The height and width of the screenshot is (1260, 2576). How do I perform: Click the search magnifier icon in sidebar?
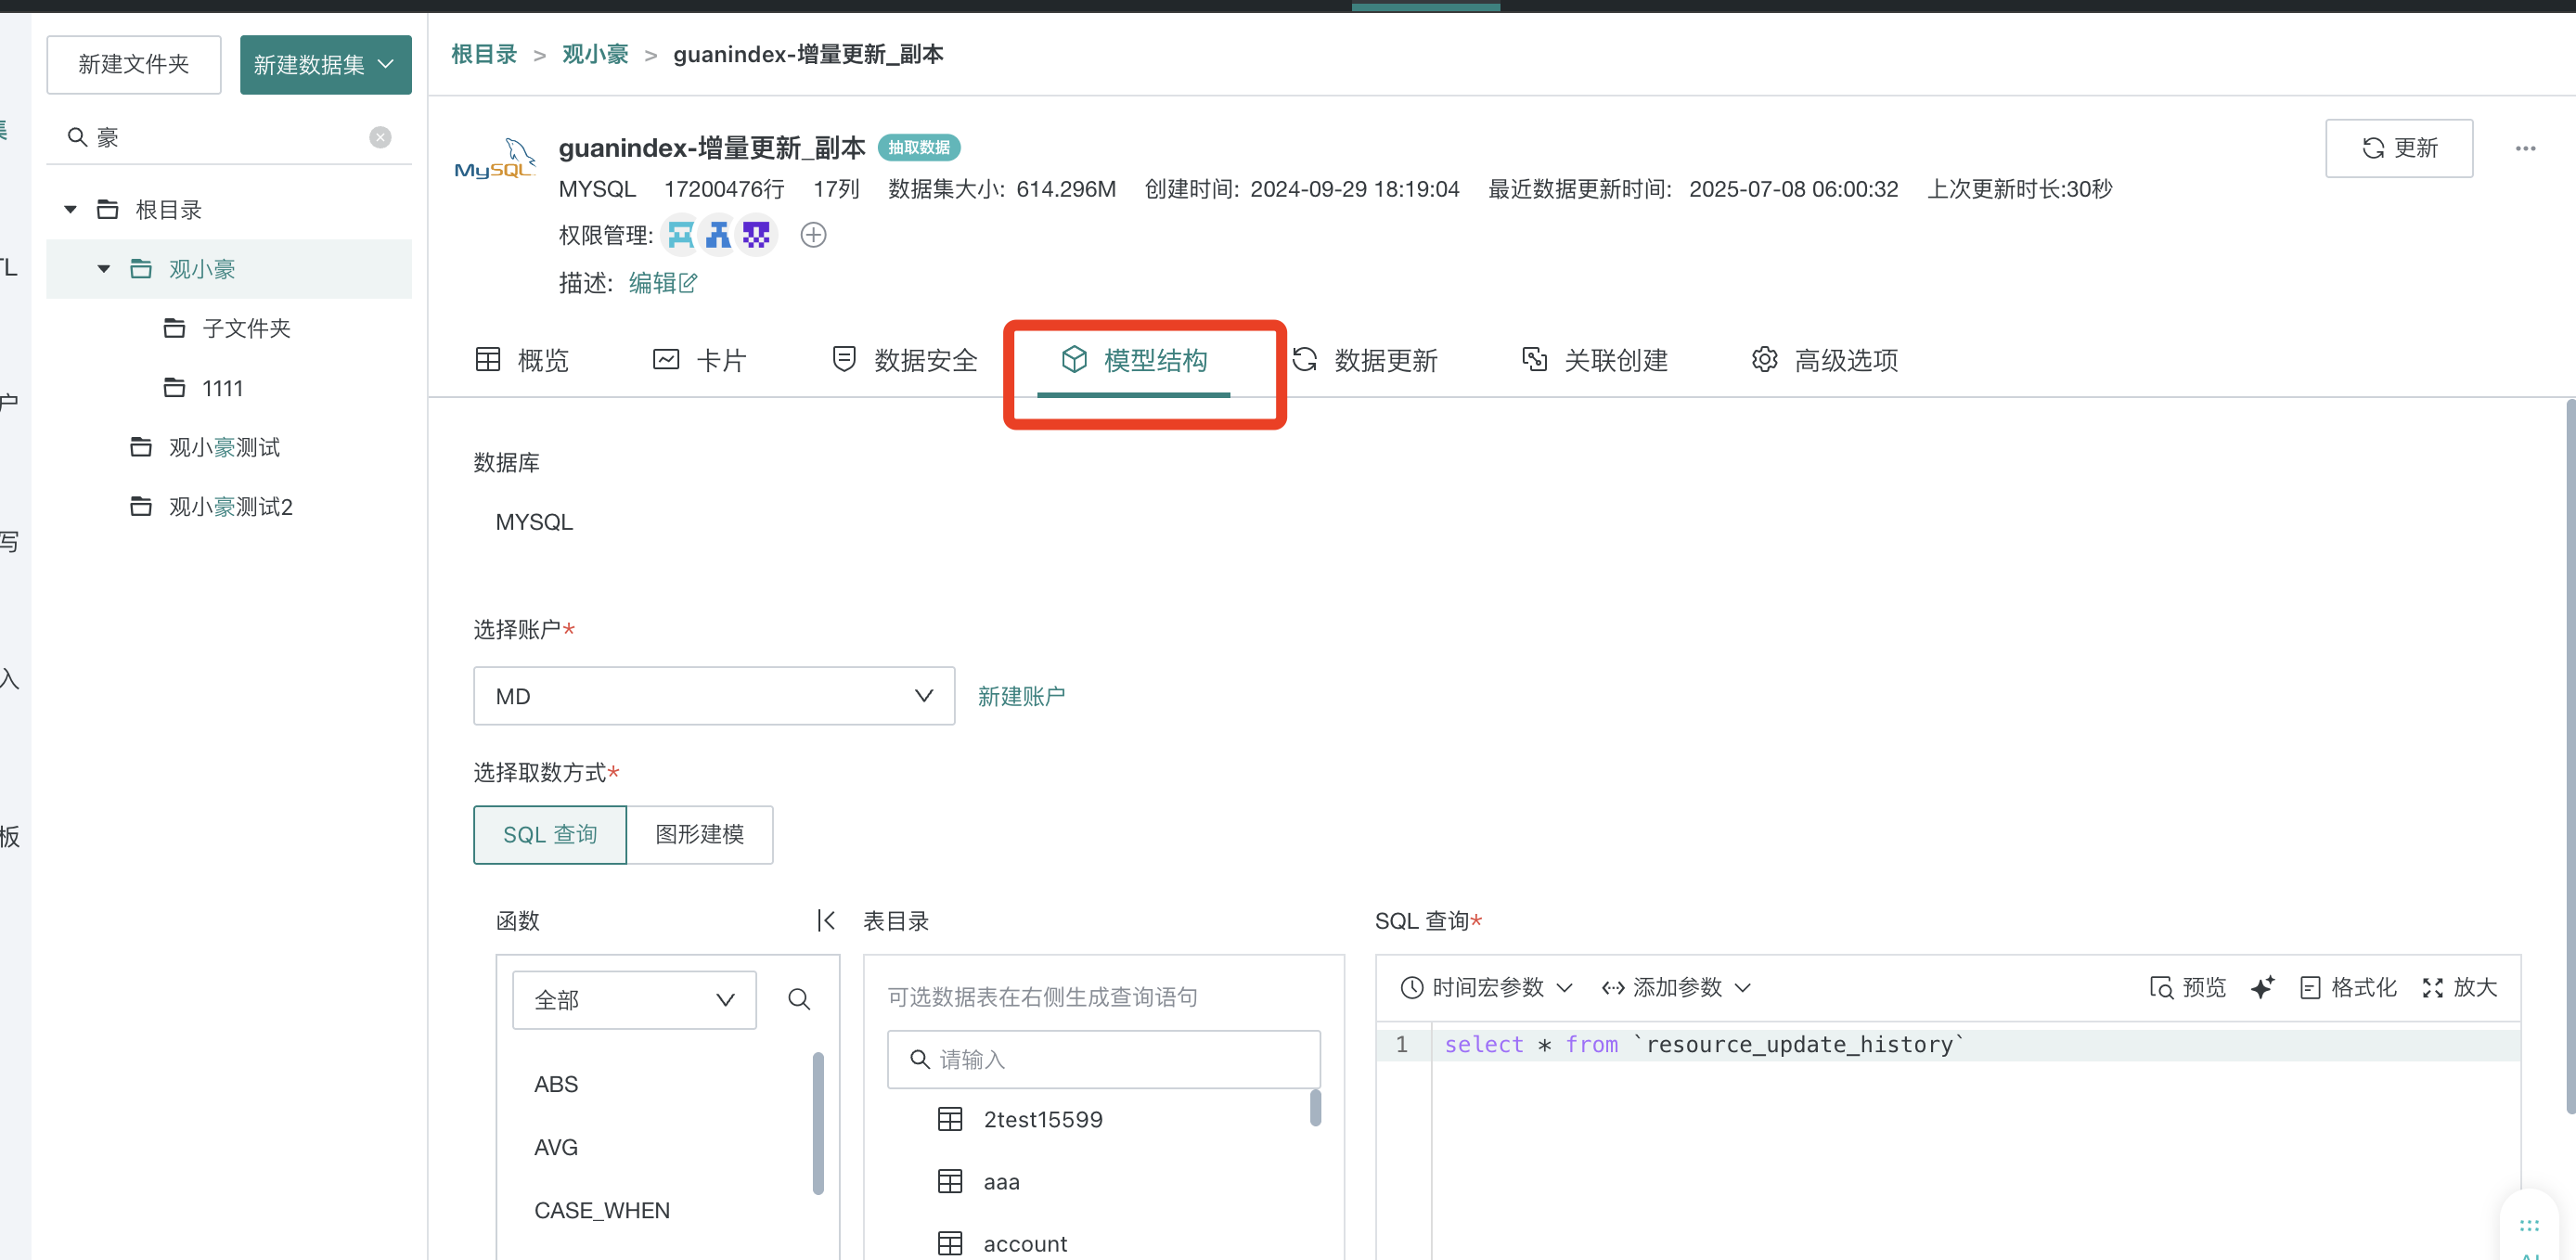coord(77,137)
